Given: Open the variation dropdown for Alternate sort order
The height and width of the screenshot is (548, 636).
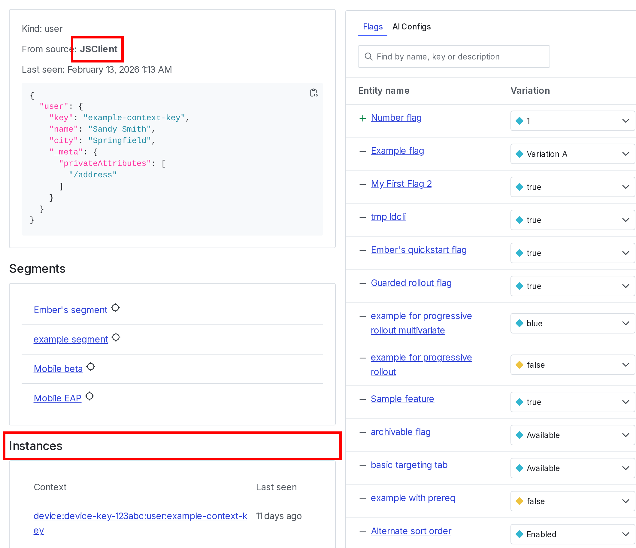Looking at the screenshot, I should point(626,534).
